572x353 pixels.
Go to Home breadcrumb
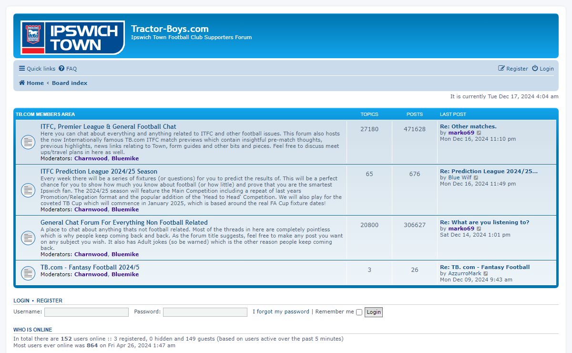(31, 83)
